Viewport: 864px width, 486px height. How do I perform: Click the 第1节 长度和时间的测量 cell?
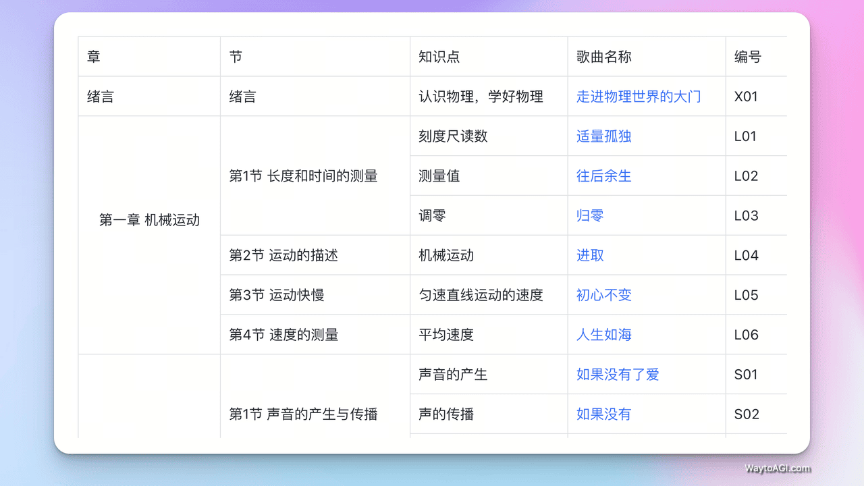click(303, 176)
